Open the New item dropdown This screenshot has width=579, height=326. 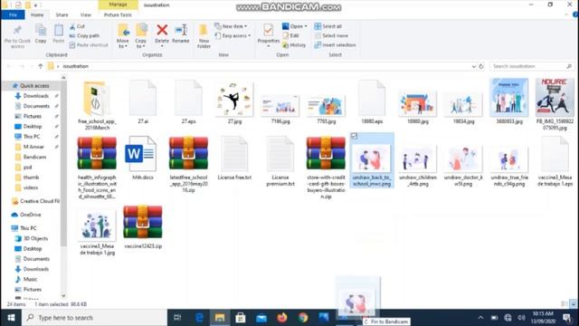click(231, 26)
